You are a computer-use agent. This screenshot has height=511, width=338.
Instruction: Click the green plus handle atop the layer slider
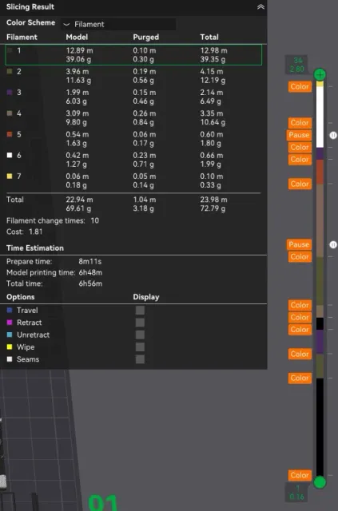coord(320,74)
